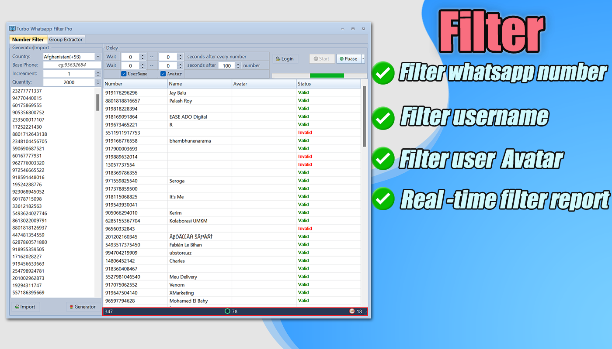Click the Avatar column header

click(x=264, y=84)
